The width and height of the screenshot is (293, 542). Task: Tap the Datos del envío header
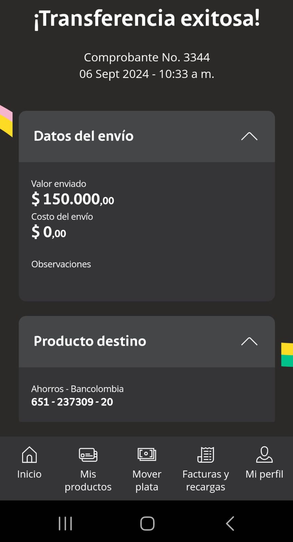tap(84, 136)
